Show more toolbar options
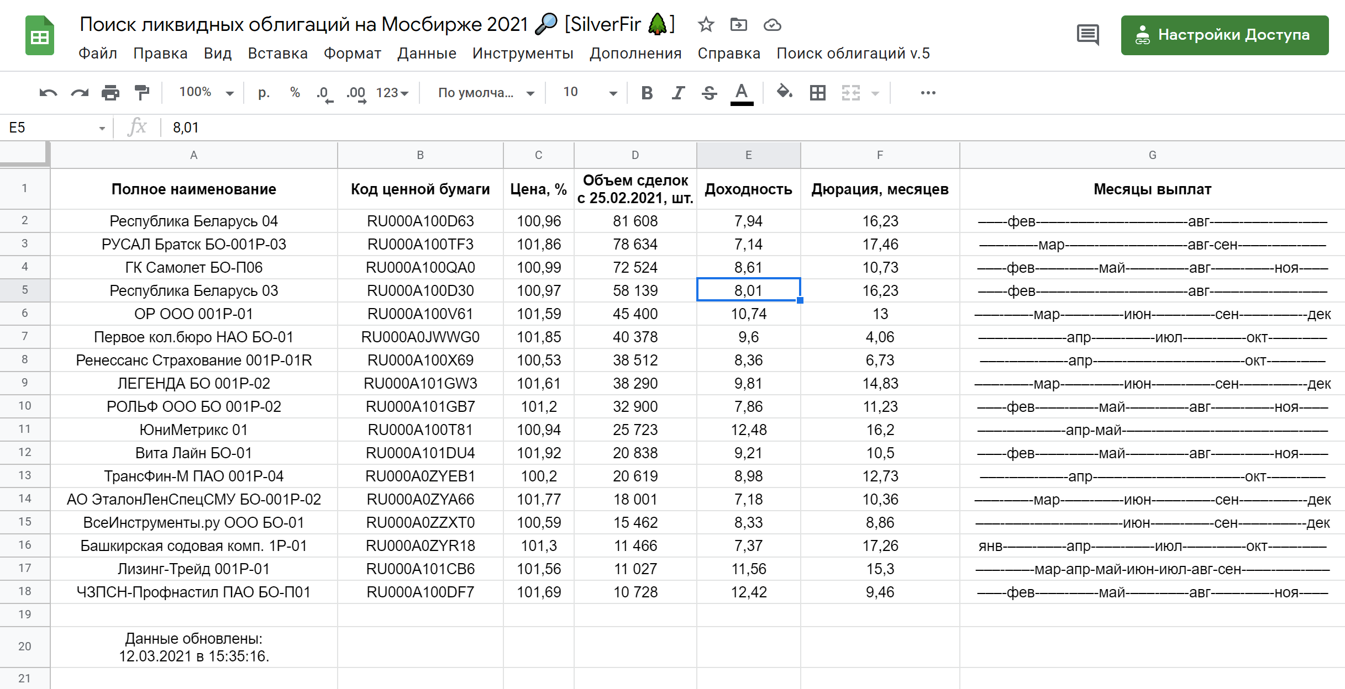The image size is (1345, 689). (x=928, y=93)
